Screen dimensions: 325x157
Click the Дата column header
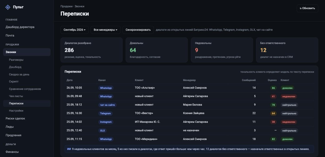pyautogui.click(x=70, y=80)
